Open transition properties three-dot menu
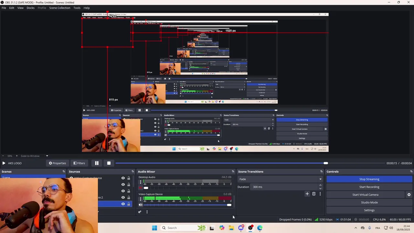 click(x=320, y=194)
